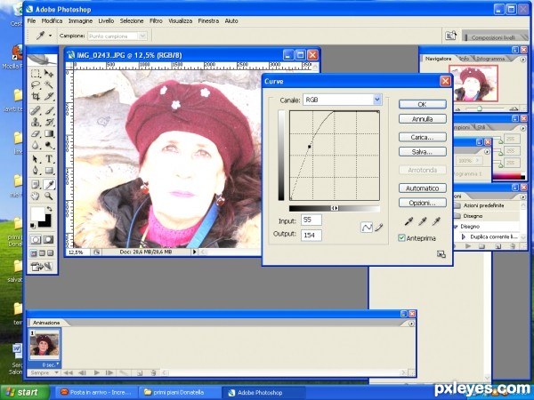Open the document status bar popup arrow
This screenshot has height=400, width=534.
[x=194, y=252]
